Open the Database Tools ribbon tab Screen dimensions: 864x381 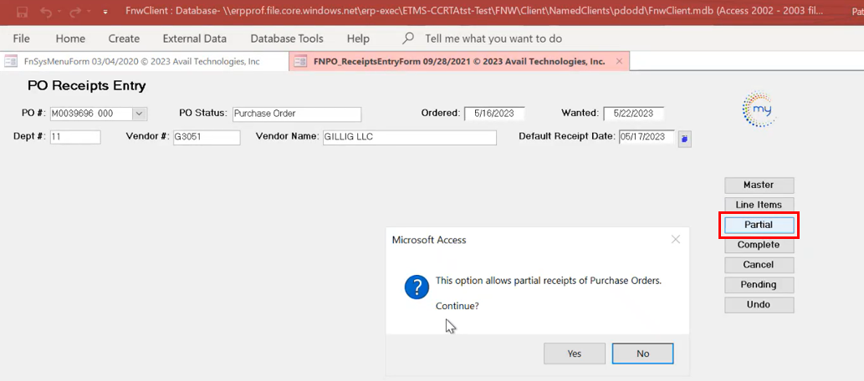click(x=287, y=38)
